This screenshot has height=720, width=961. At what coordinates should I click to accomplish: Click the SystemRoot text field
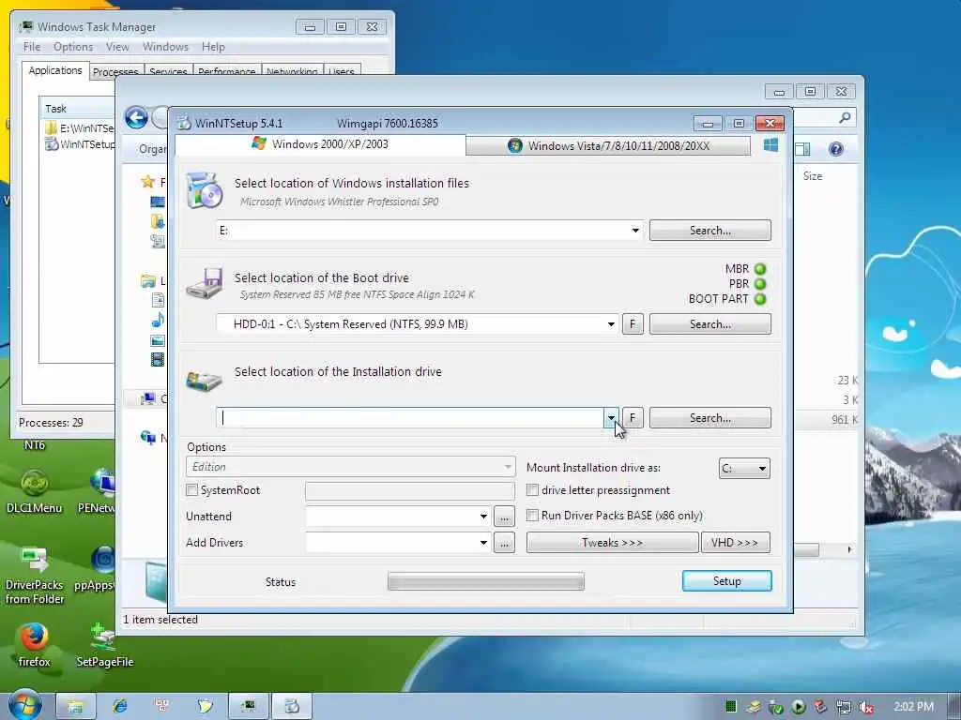point(410,491)
